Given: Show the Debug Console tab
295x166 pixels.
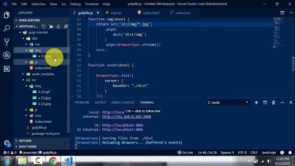Looking at the screenshot, I should 123,102.
